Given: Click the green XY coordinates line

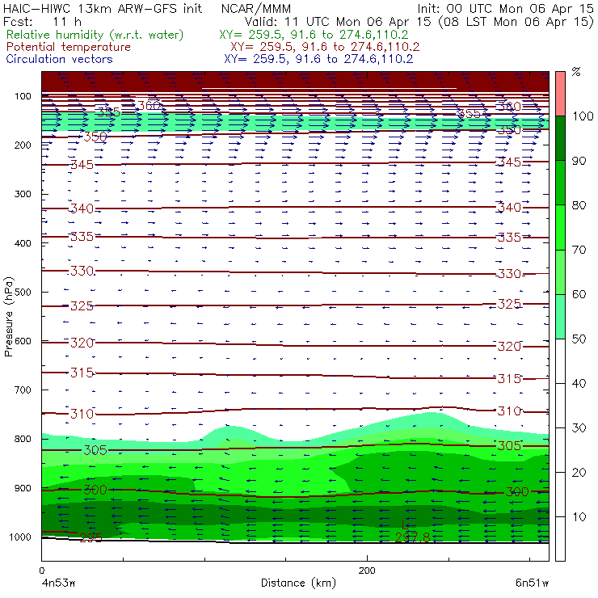Looking at the screenshot, I should [314, 35].
